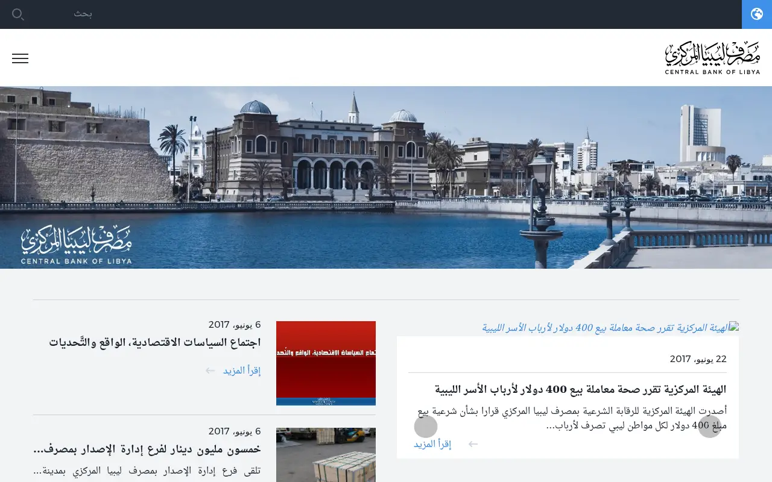This screenshot has width=772, height=482.
Task: Click the 6 يونيو، 2017 date above خمسون مليون headline
Action: pos(235,431)
